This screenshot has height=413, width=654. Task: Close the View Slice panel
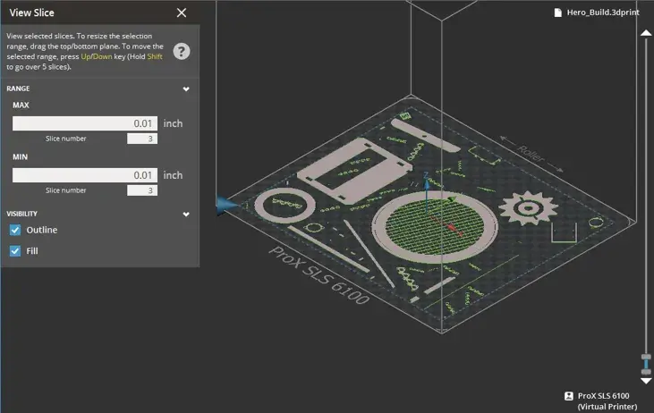182,13
